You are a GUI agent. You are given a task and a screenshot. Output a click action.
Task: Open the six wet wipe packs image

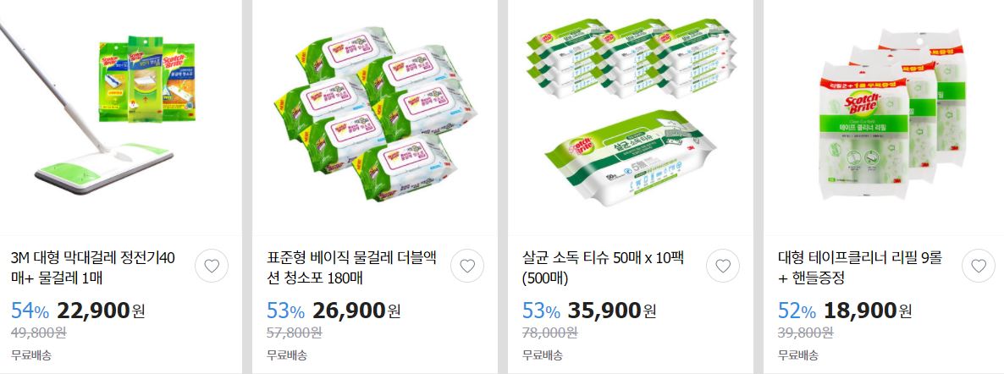(x=375, y=115)
